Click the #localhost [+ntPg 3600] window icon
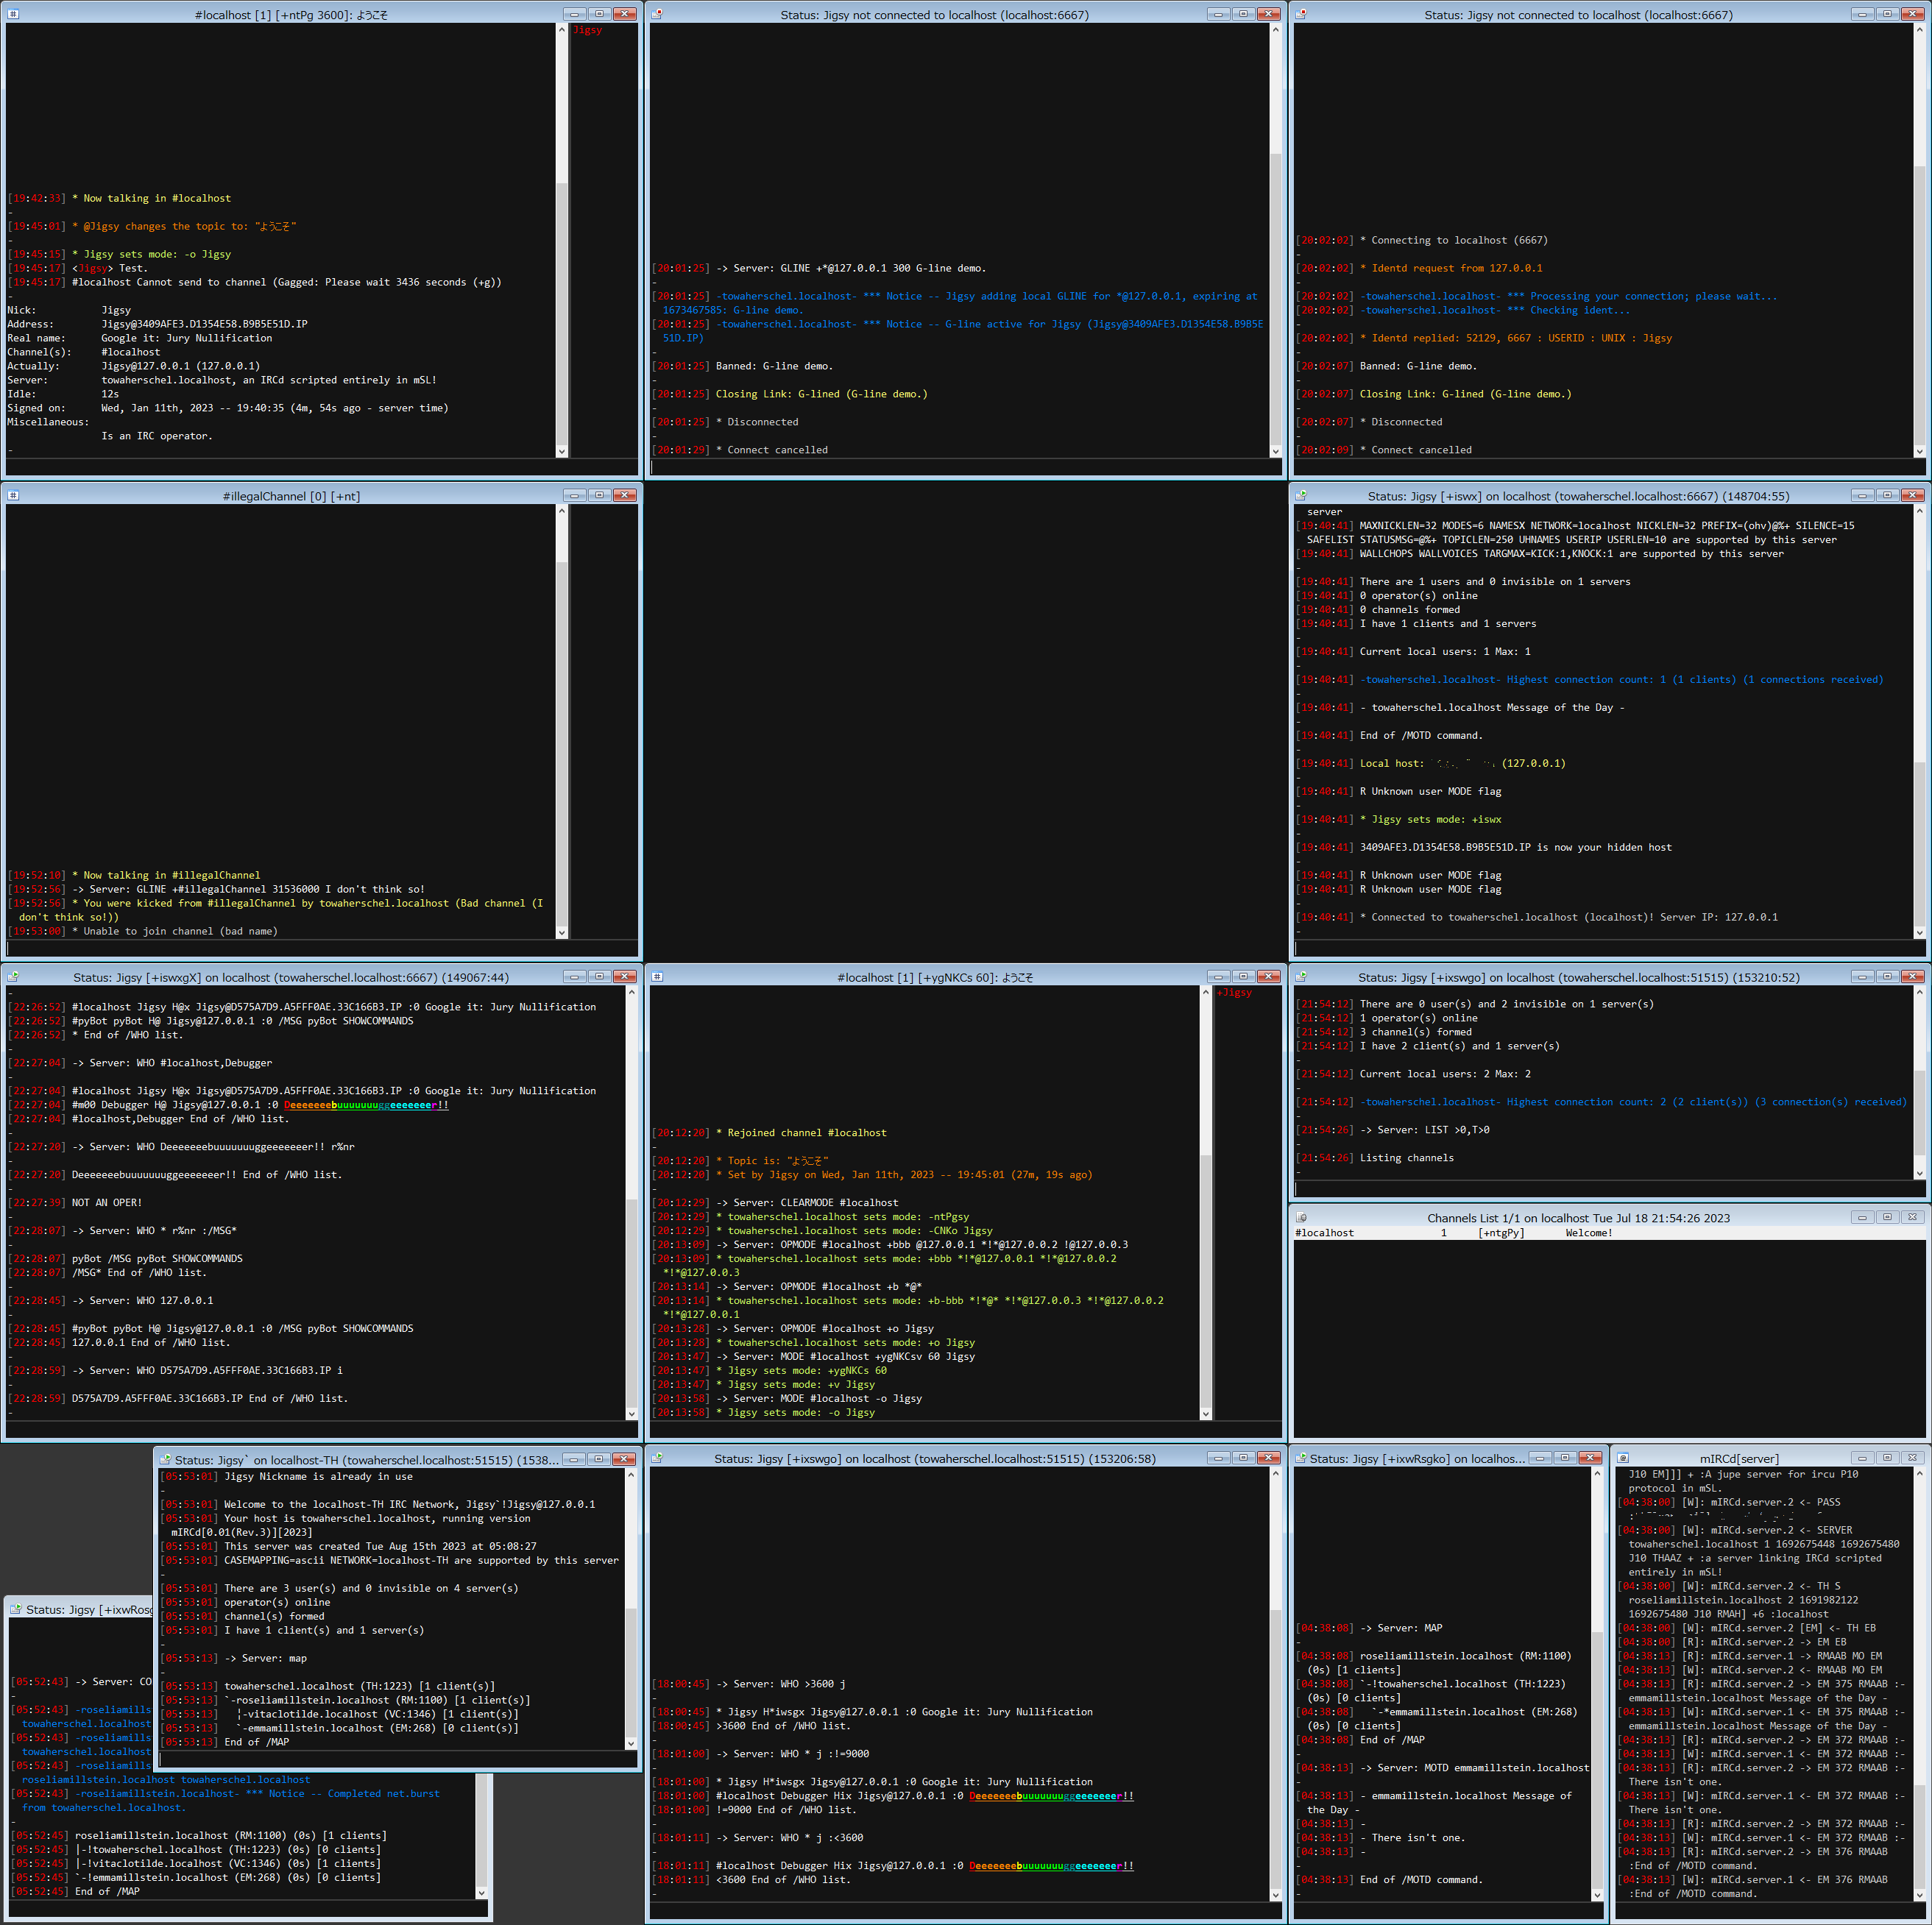Image resolution: width=1932 pixels, height=1925 pixels. [x=13, y=14]
